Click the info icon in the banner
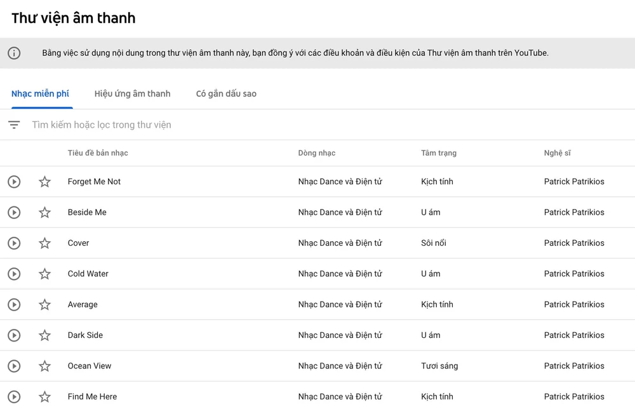Viewport: 635px width, 409px height. [x=14, y=53]
